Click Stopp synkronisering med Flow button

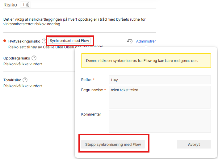click(113, 144)
